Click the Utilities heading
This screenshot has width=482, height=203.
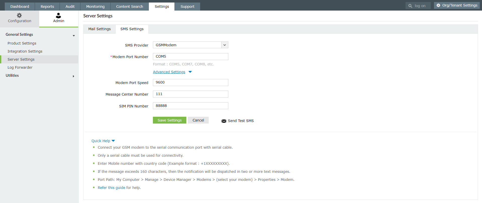click(12, 75)
